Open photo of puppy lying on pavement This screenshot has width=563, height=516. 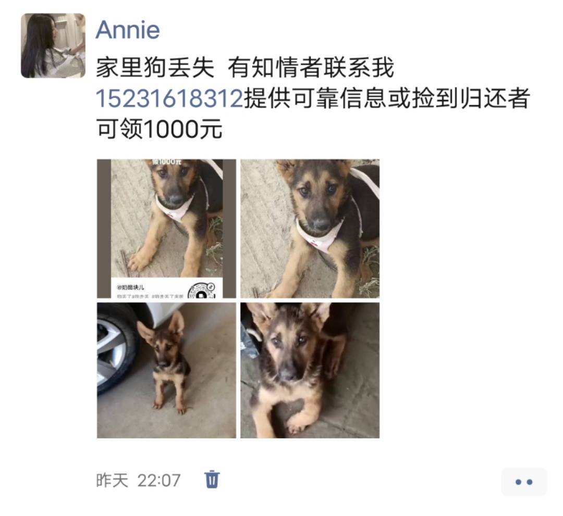coord(310,370)
